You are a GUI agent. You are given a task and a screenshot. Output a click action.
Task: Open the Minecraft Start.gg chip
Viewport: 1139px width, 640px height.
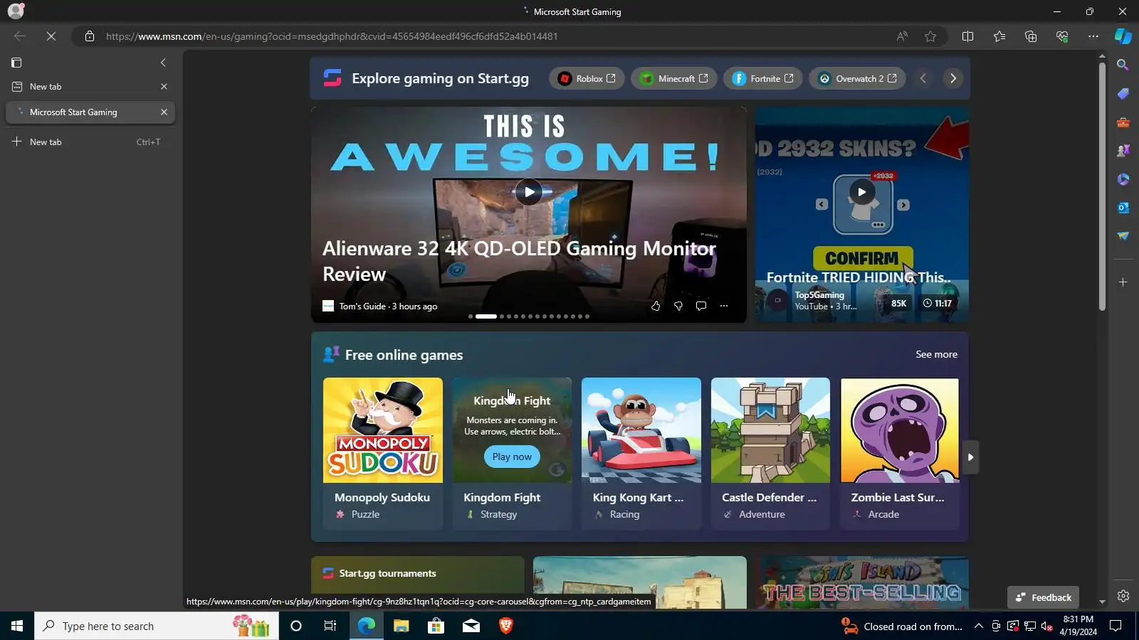pos(673,78)
